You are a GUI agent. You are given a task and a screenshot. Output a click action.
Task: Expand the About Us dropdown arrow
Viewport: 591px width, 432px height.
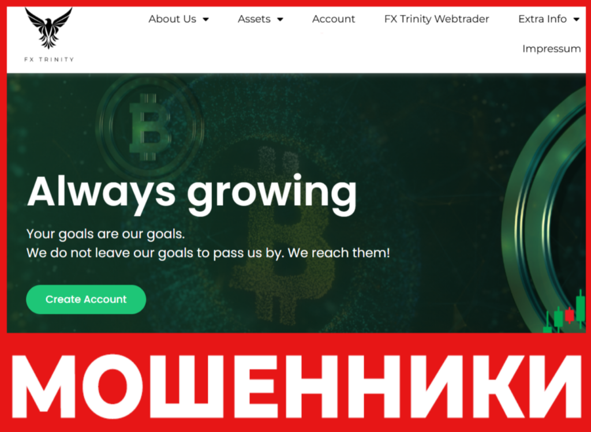206,20
